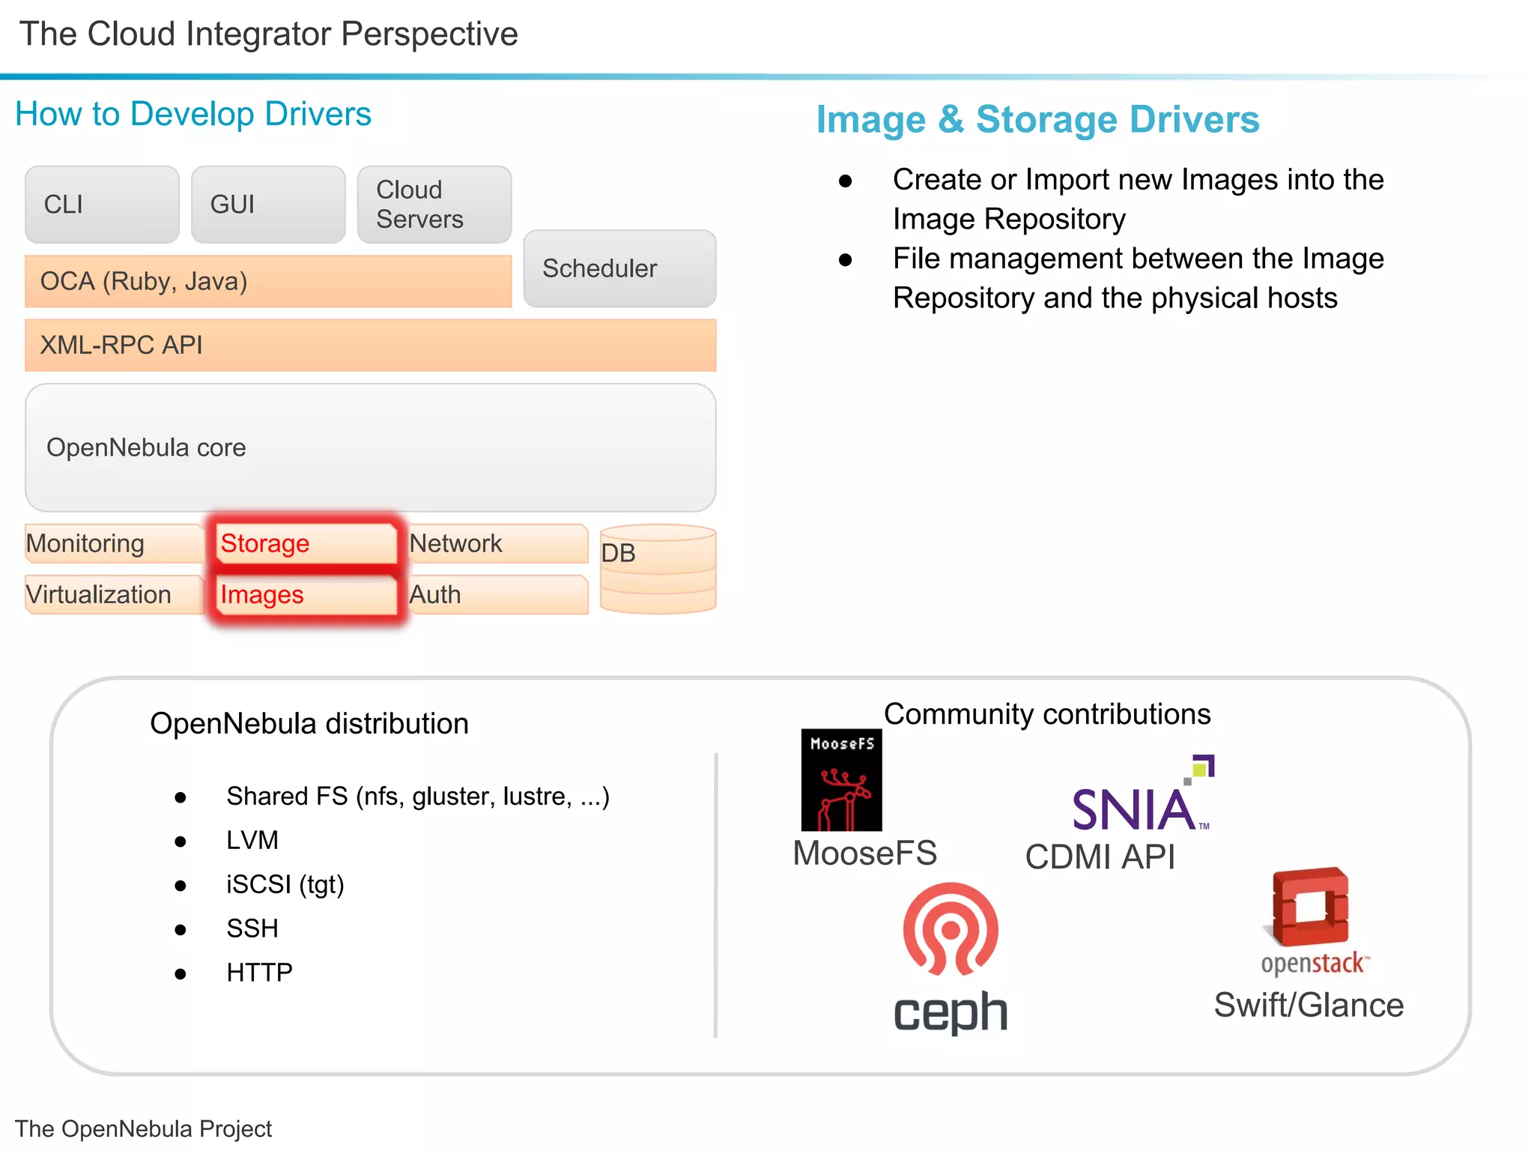Select the Virtualization driver block
This screenshot has height=1151, width=1534.
pyautogui.click(x=114, y=594)
